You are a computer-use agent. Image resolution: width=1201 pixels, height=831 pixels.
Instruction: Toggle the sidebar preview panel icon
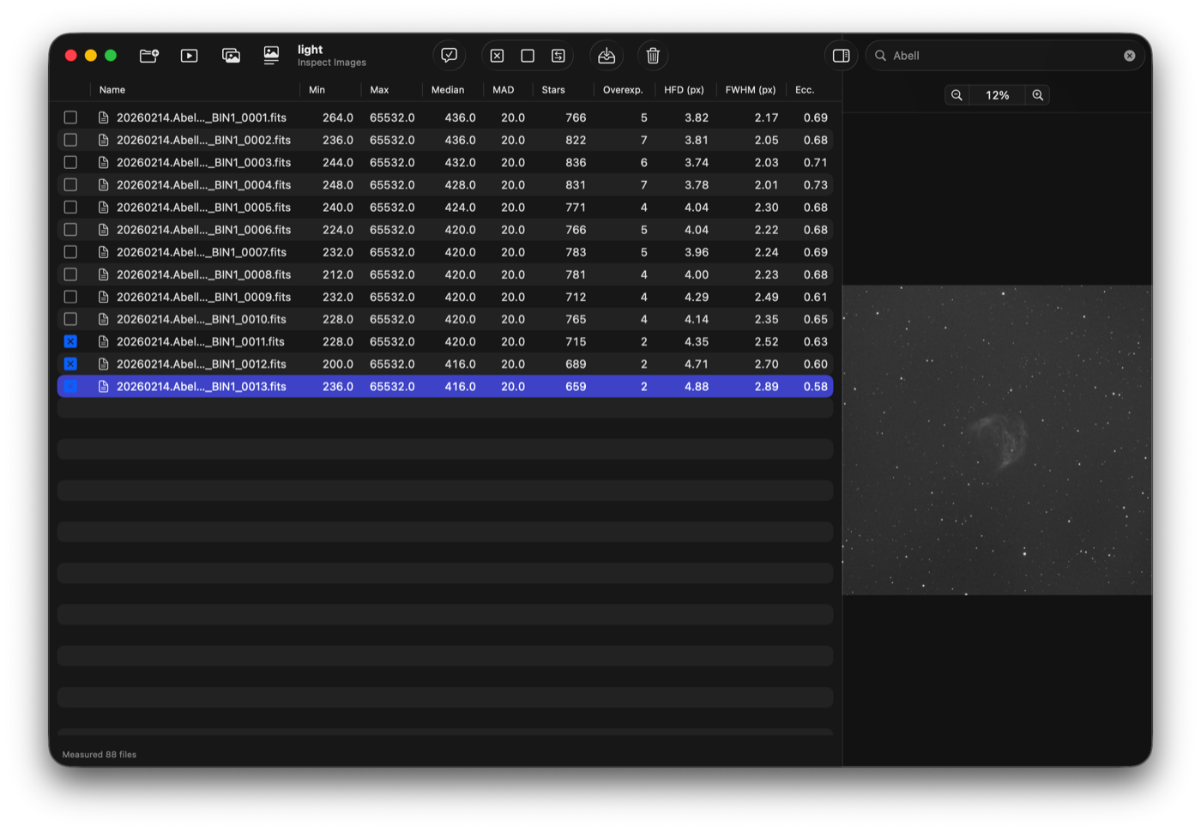tap(841, 56)
